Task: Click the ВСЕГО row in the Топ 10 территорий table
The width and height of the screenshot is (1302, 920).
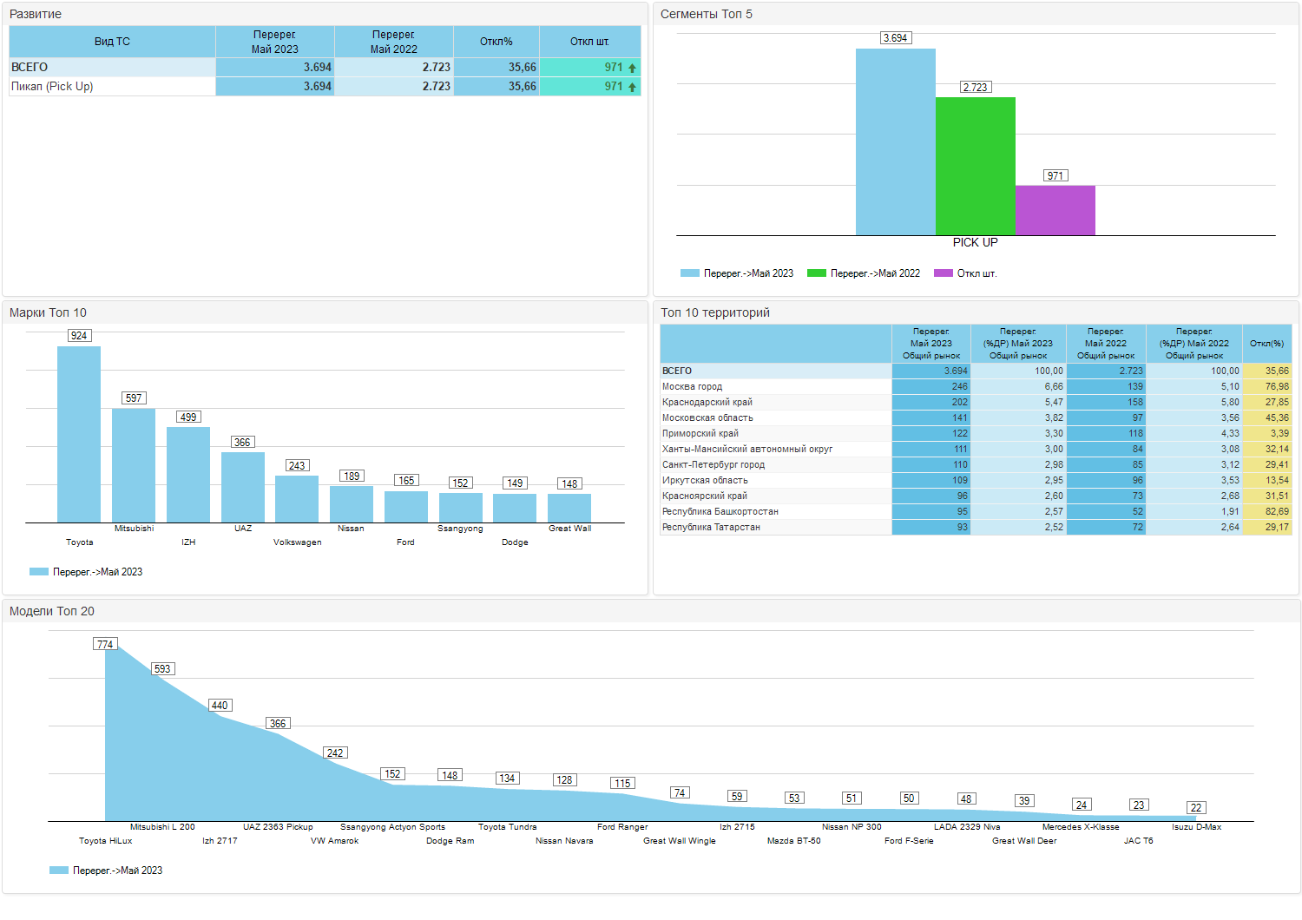Action: [976, 371]
